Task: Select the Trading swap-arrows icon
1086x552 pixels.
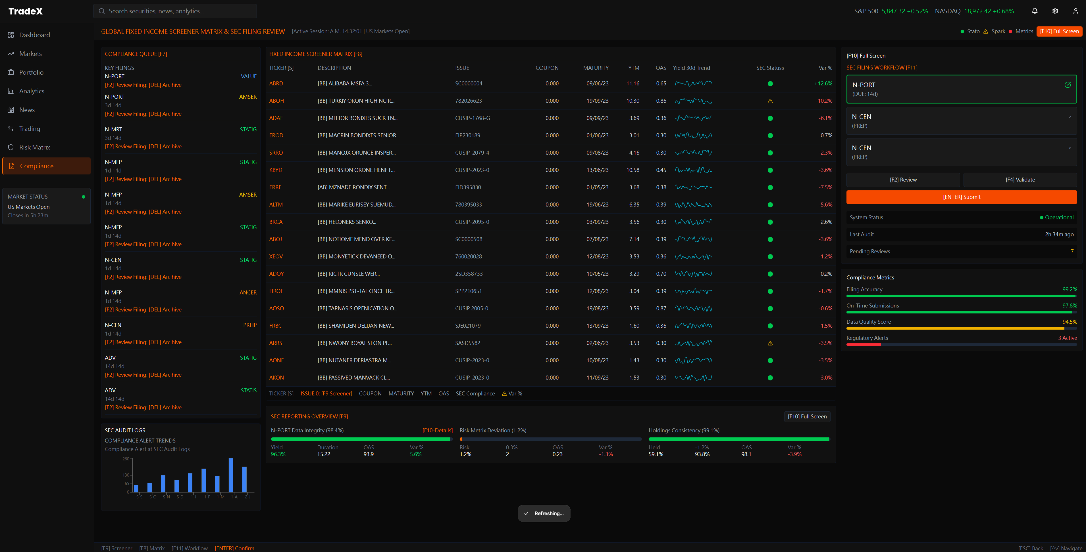Action: (11, 128)
